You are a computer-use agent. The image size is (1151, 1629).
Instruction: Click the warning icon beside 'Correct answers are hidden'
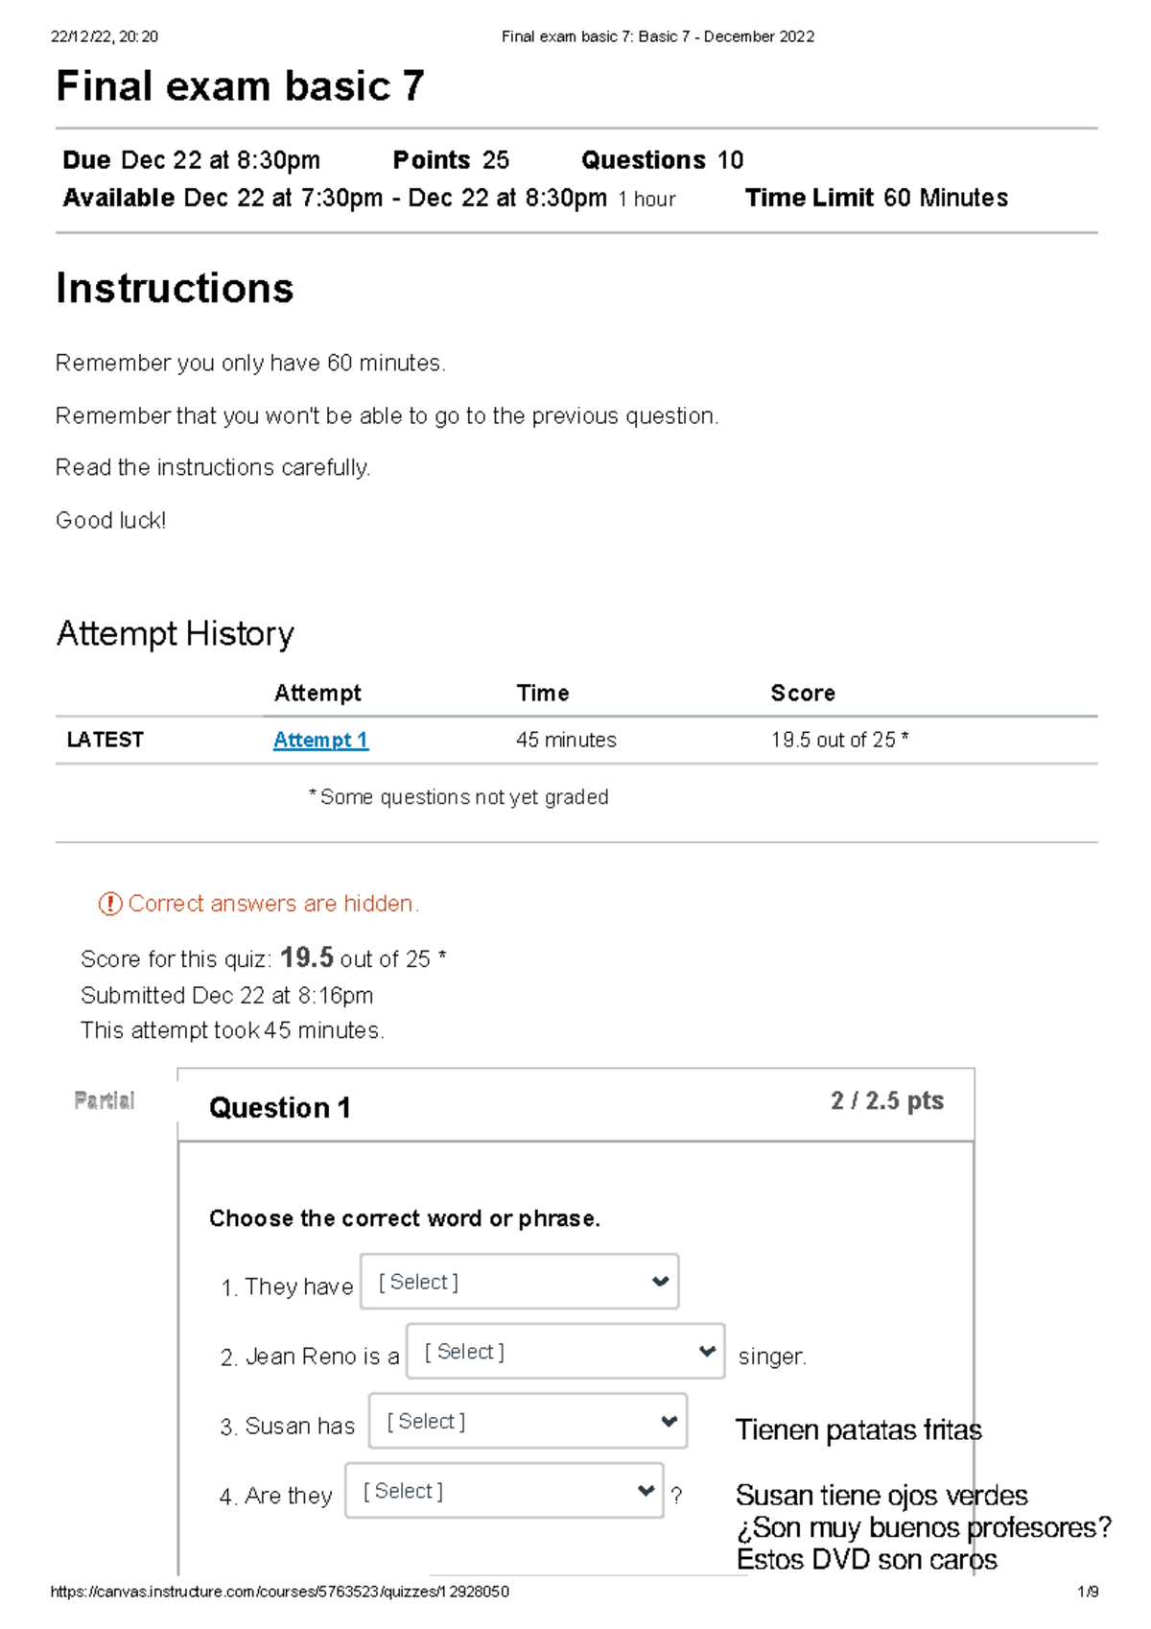coord(110,904)
